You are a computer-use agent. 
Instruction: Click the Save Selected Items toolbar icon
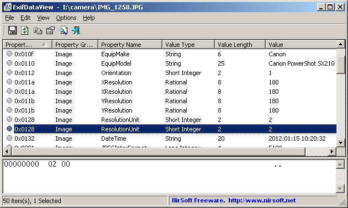click(x=12, y=30)
